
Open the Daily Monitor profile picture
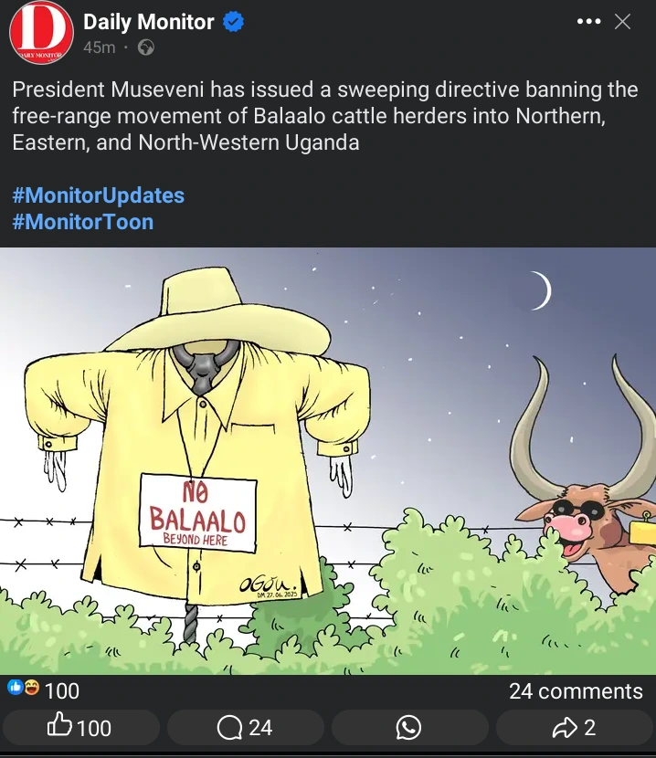41,33
